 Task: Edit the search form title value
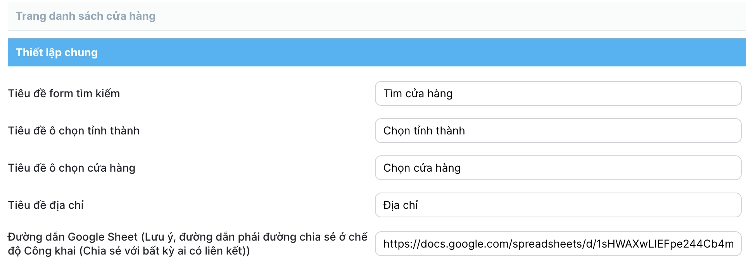[418, 93]
